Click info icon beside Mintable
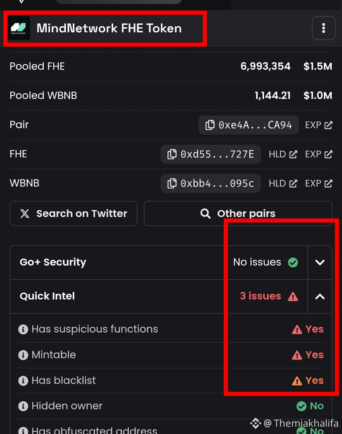The height and width of the screenshot is (434, 342). click(23, 355)
